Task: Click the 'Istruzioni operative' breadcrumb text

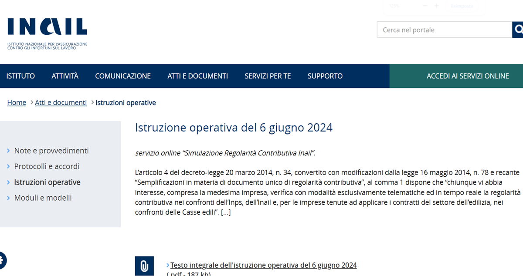Action: (x=126, y=102)
